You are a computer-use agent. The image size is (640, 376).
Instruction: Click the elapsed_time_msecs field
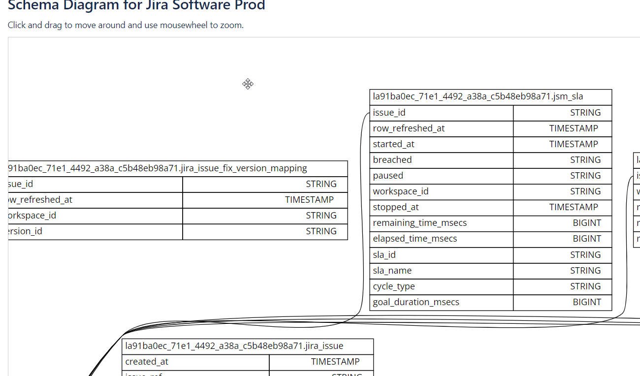tap(491, 239)
